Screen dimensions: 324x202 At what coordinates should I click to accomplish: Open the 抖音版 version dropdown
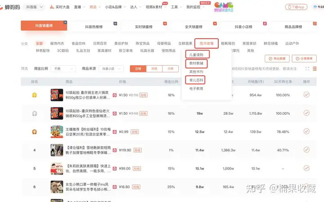35,7
